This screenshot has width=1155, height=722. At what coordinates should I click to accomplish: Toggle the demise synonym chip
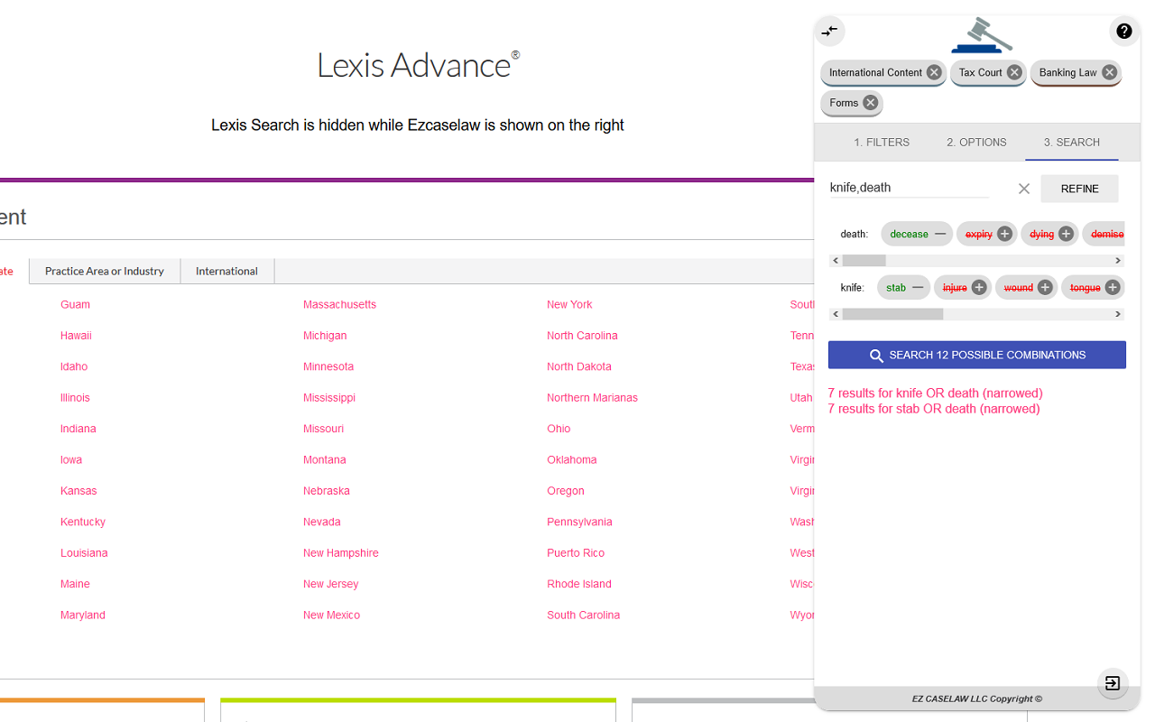(x=1104, y=234)
